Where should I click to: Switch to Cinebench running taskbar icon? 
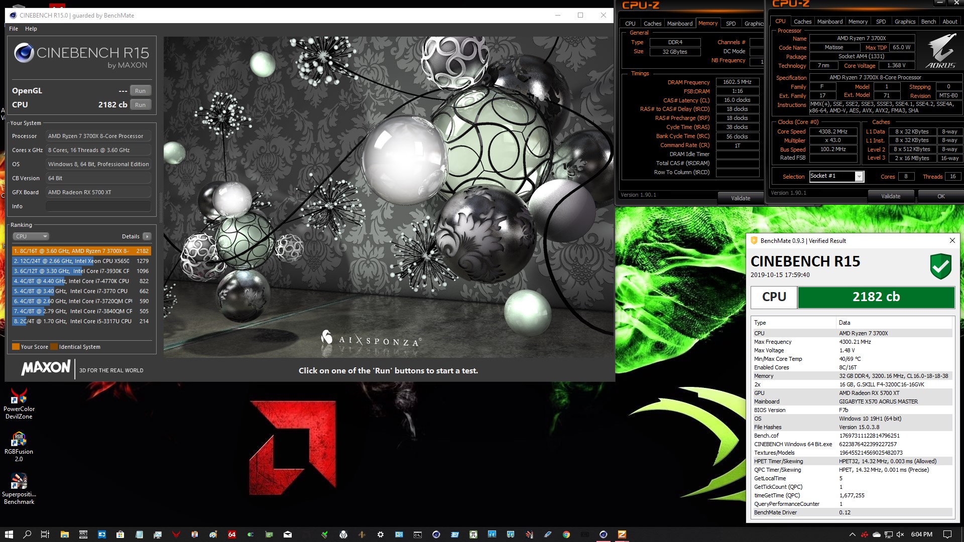(603, 534)
